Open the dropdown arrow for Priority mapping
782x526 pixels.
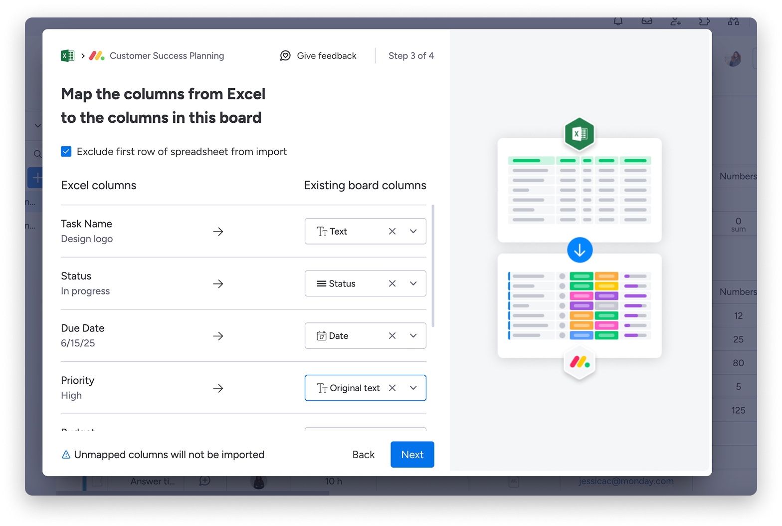pos(413,388)
